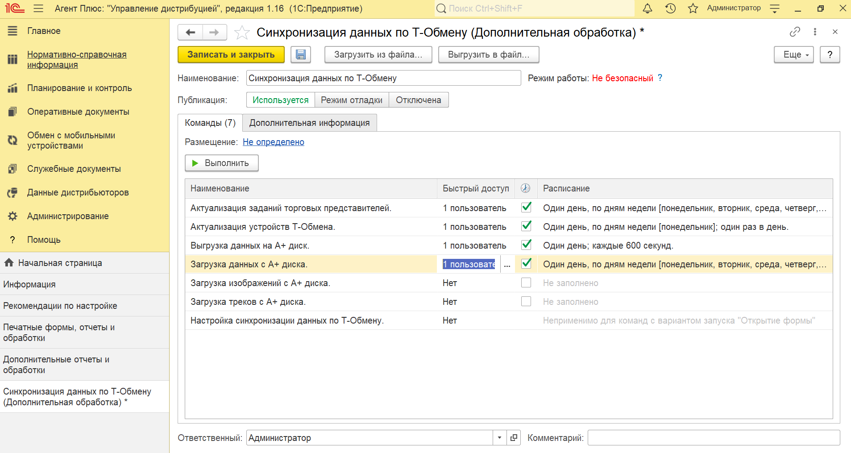The height and width of the screenshot is (453, 851).
Task: Open favorites star in title bar
Action: coord(693,8)
